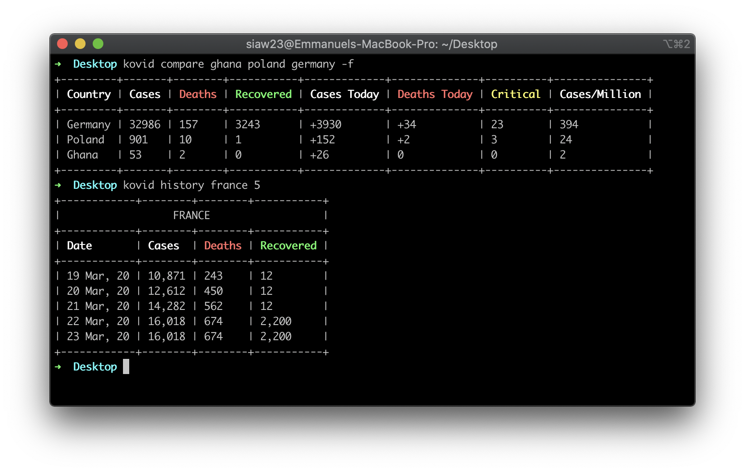Click the Cases Today column header
Screen dimensions: 745x472
coord(344,94)
